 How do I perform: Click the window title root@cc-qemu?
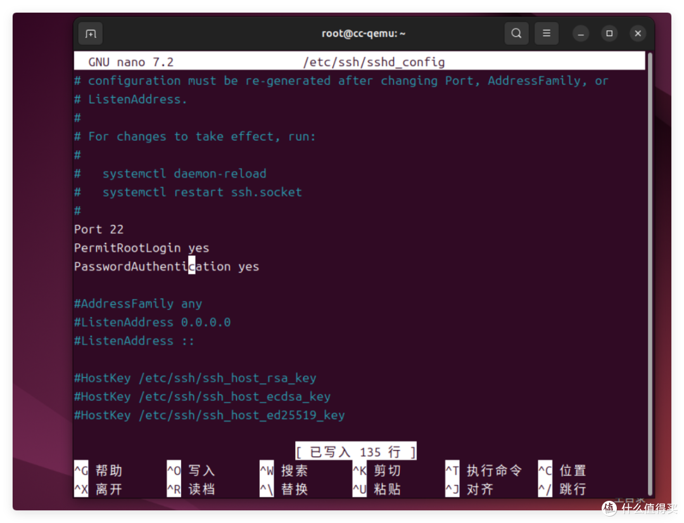click(364, 34)
